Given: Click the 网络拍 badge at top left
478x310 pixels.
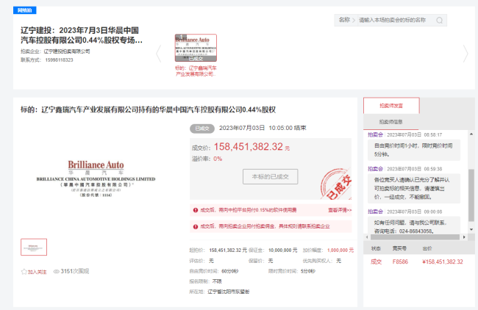Looking at the screenshot, I should 25,12.
